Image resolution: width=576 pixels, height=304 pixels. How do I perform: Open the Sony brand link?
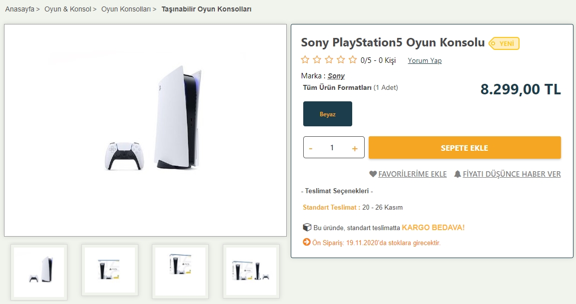pos(336,76)
